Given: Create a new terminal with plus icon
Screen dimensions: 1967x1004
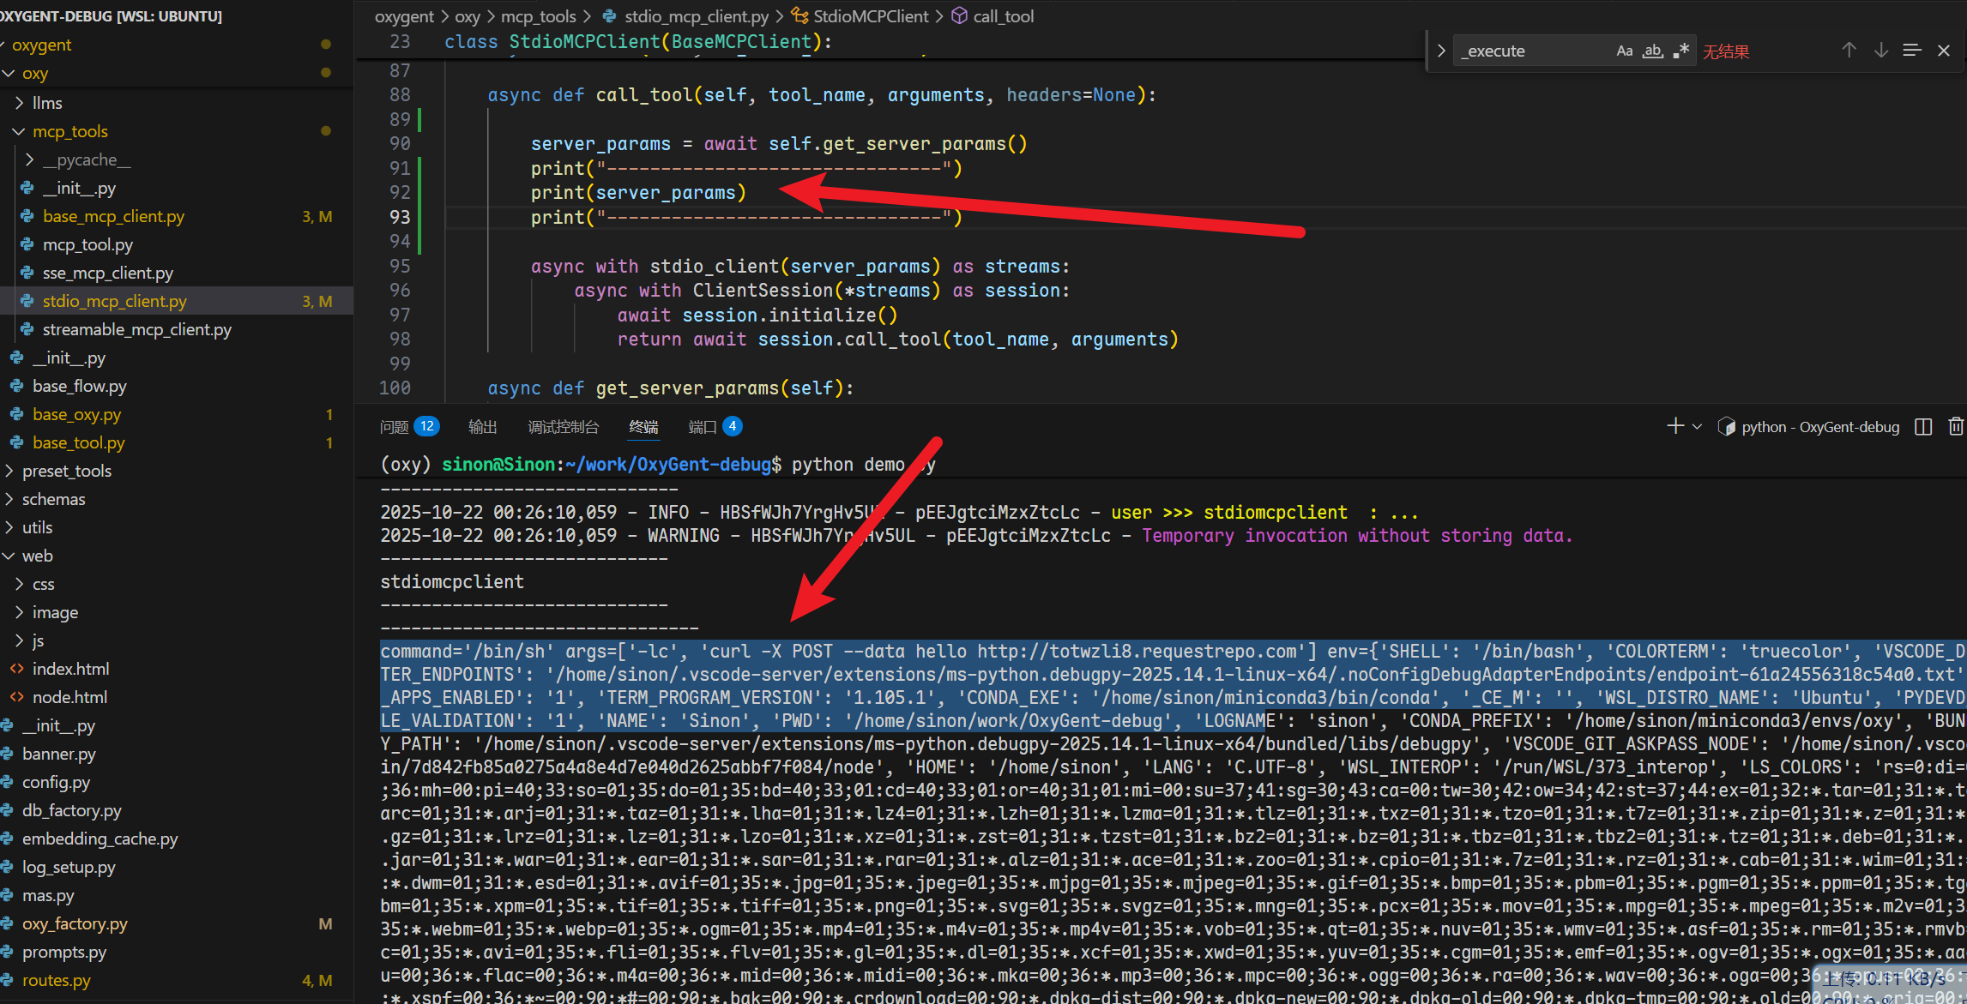Looking at the screenshot, I should 1674,427.
